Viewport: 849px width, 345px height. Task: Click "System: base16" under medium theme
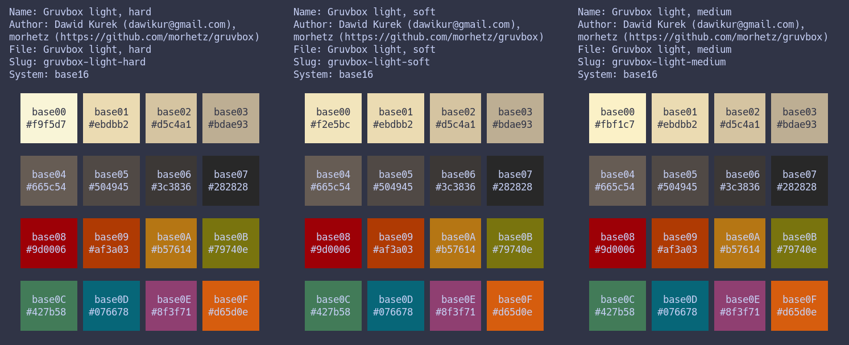pyautogui.click(x=618, y=74)
